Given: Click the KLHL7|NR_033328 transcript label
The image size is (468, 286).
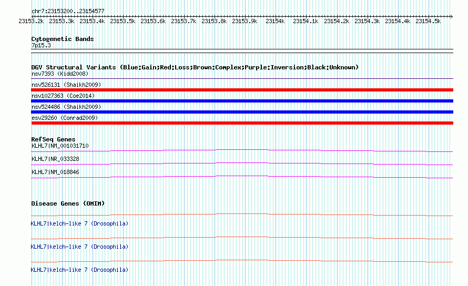Looking at the screenshot, I should pos(55,159).
